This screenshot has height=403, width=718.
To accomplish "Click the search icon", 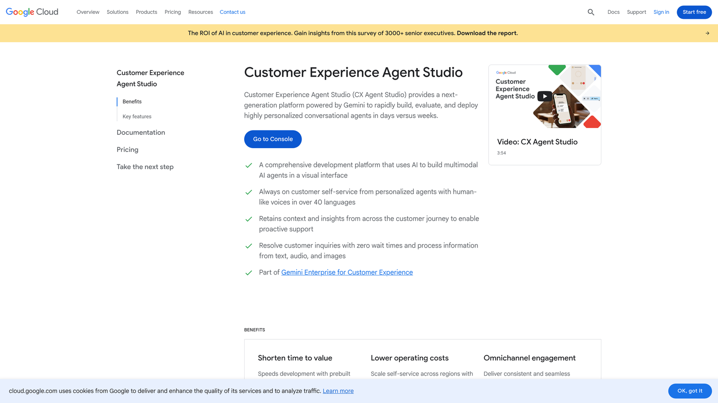I will coord(591,12).
